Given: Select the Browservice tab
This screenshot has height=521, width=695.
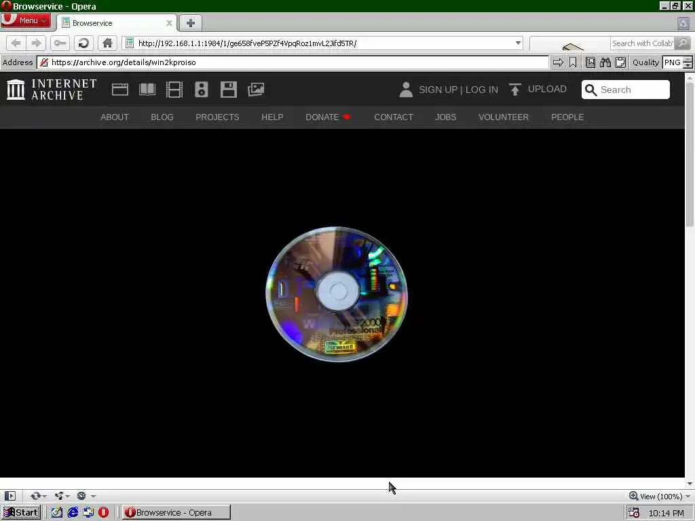Looking at the screenshot, I should click(116, 23).
